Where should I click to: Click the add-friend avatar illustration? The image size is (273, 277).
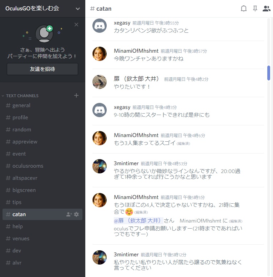point(44,33)
